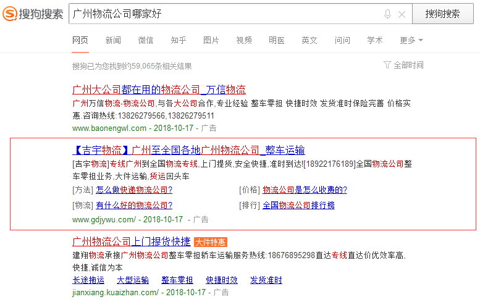Open the 万信物流 result title link
Image resolution: width=480 pixels, height=302 pixels.
159,89
